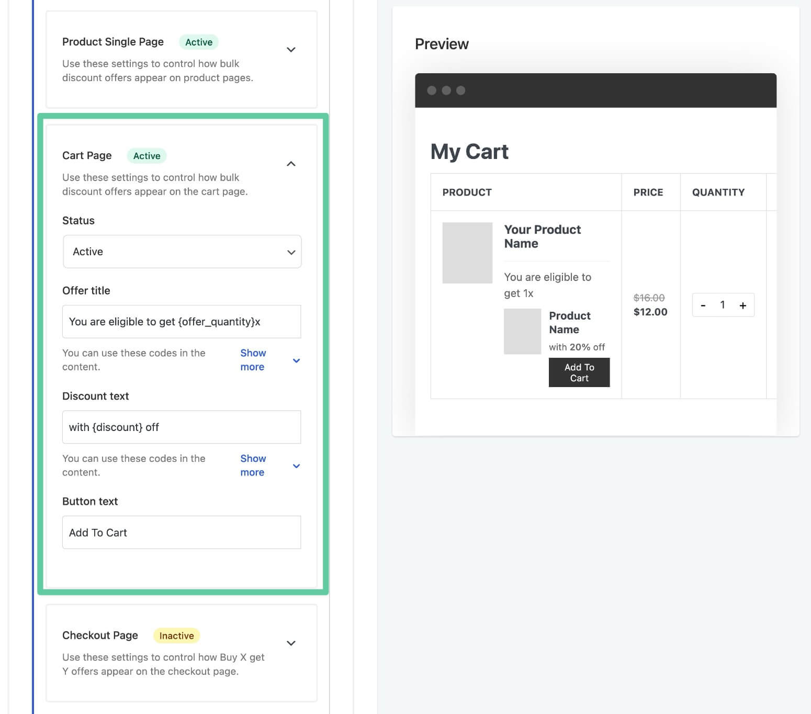Click the offered Product Name thumbnail

point(522,332)
